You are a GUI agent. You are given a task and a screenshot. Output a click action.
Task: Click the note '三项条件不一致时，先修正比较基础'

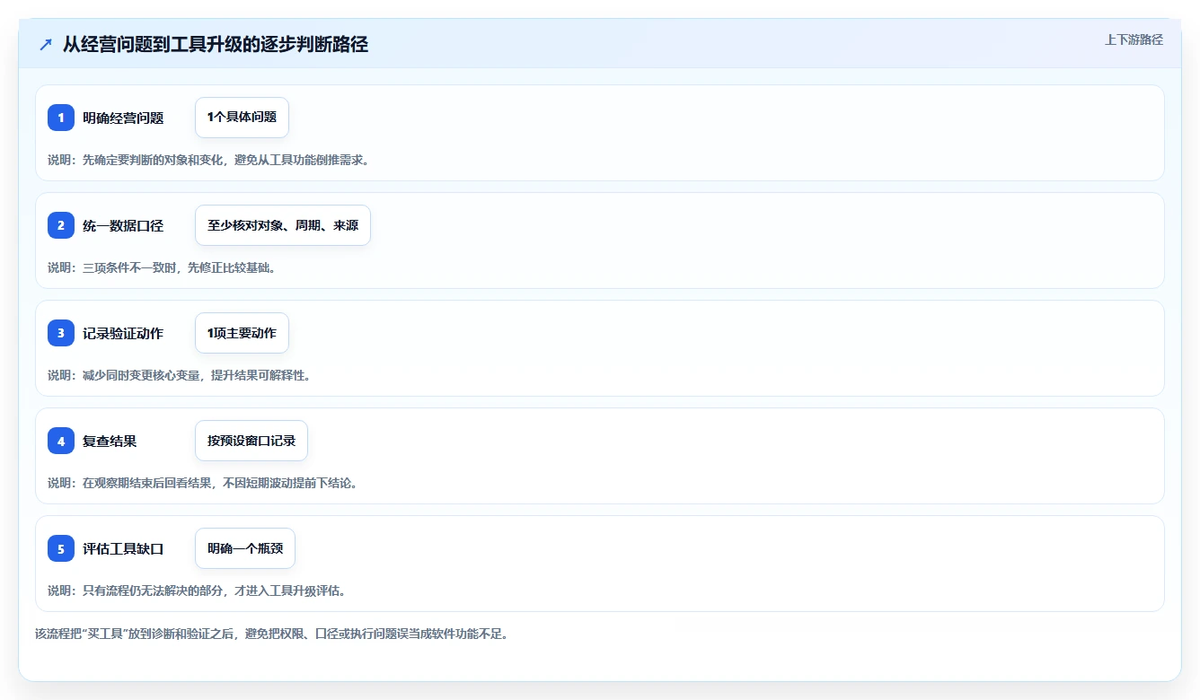(x=161, y=267)
